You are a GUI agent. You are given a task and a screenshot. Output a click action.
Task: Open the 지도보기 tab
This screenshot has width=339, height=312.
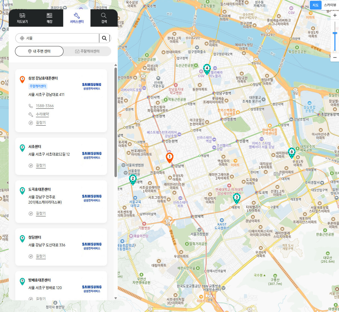[x=22, y=18]
